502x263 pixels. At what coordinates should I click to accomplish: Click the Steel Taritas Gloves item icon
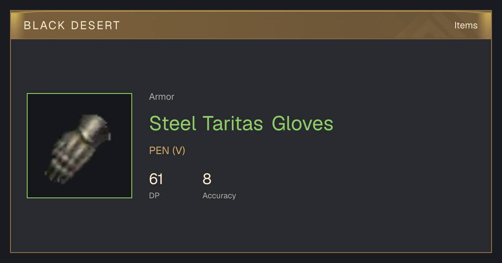point(79,146)
